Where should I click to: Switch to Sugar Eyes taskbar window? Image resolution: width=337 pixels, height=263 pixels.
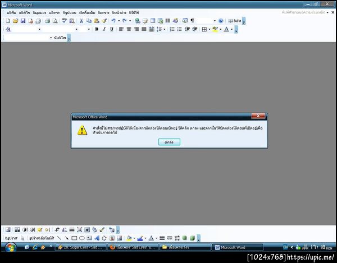[x=80, y=247]
